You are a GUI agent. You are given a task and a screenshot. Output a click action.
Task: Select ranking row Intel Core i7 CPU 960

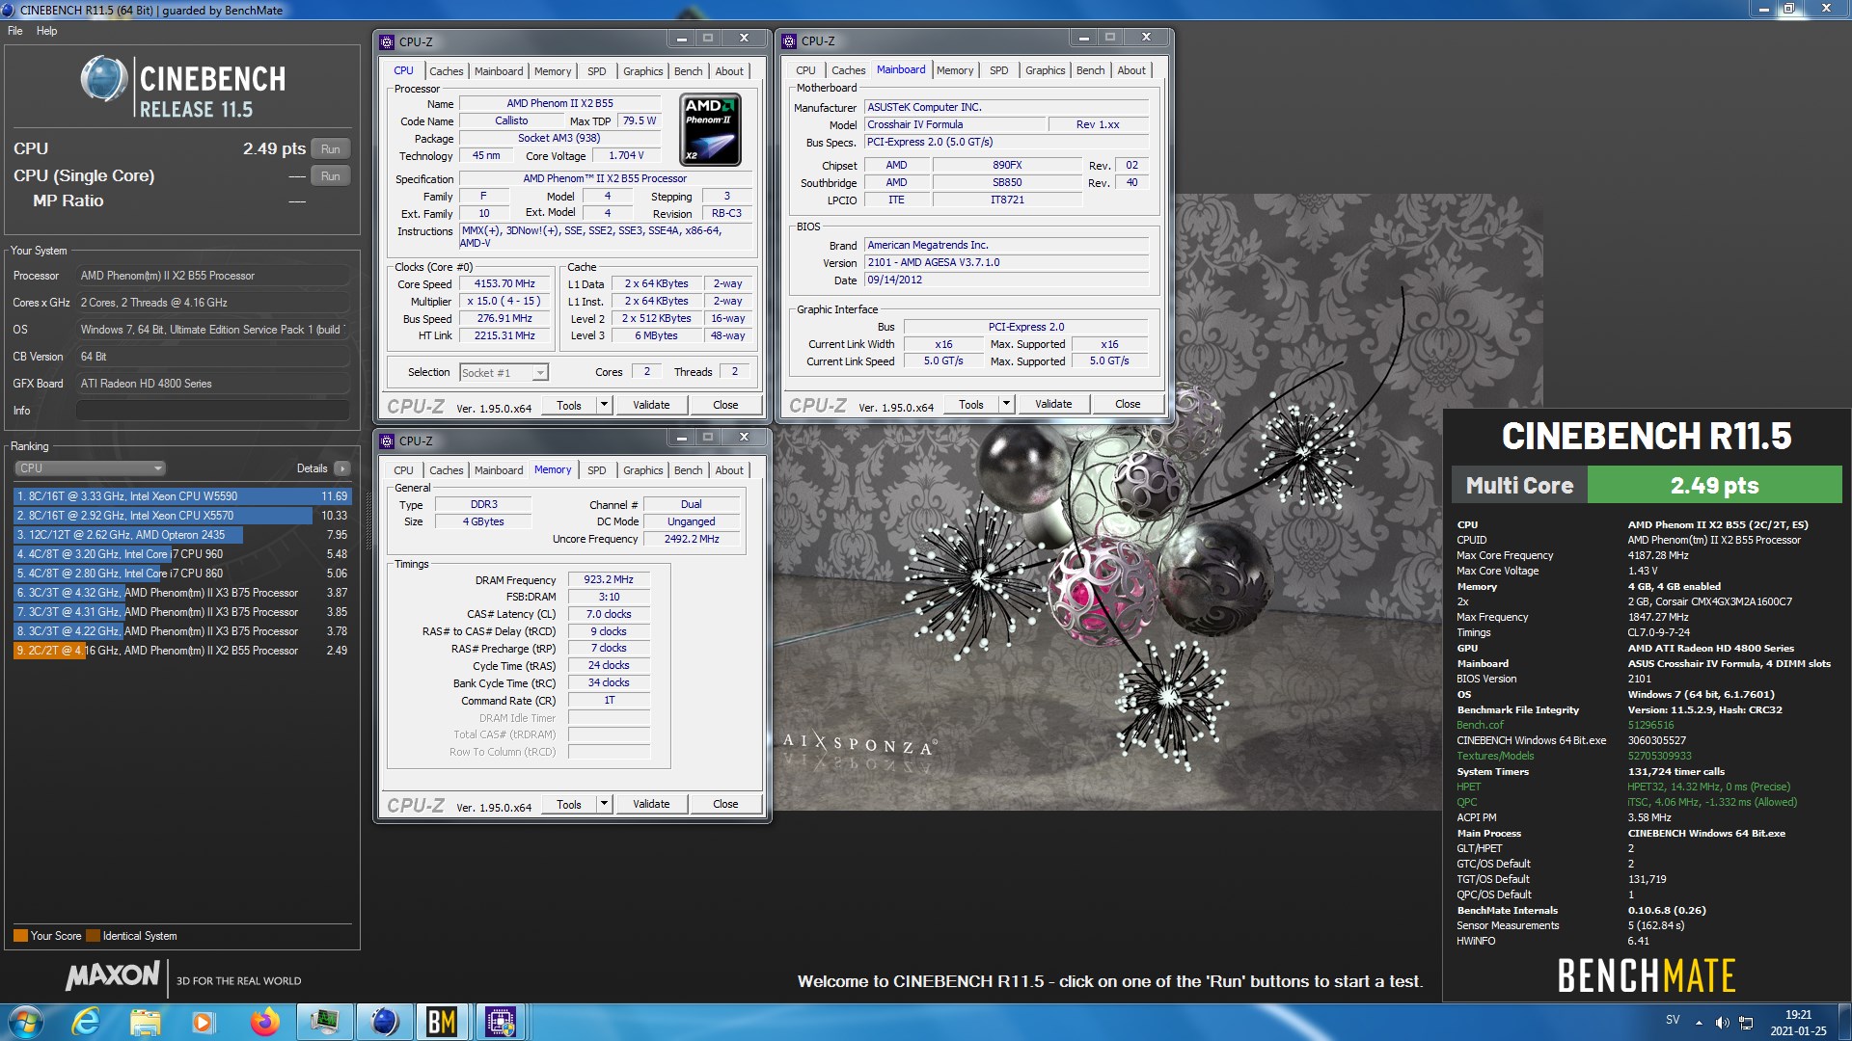click(182, 554)
